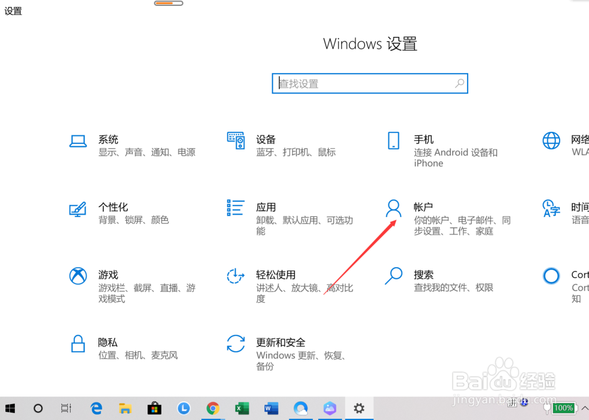Click the 查找设置 search box
This screenshot has height=420, width=589.
[370, 84]
